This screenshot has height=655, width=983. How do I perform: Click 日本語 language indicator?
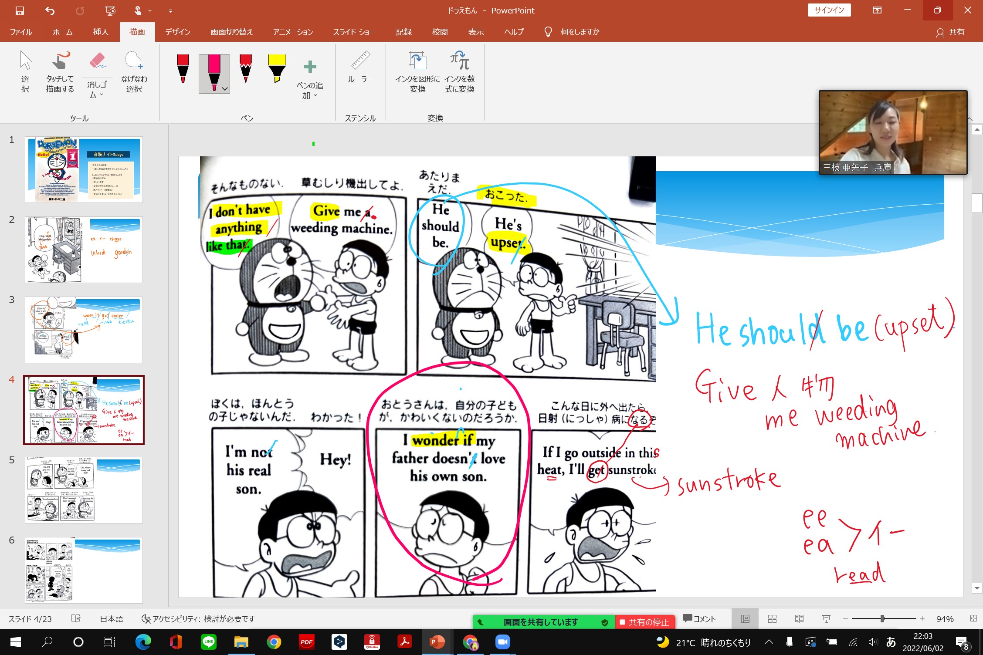[112, 619]
